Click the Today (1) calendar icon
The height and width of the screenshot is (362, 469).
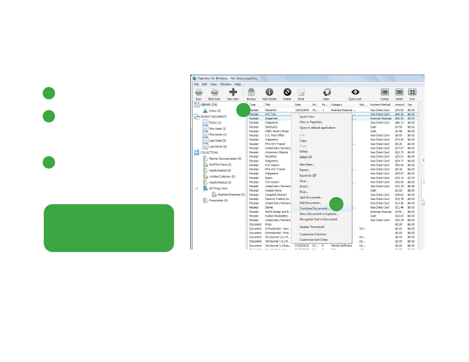205,123
